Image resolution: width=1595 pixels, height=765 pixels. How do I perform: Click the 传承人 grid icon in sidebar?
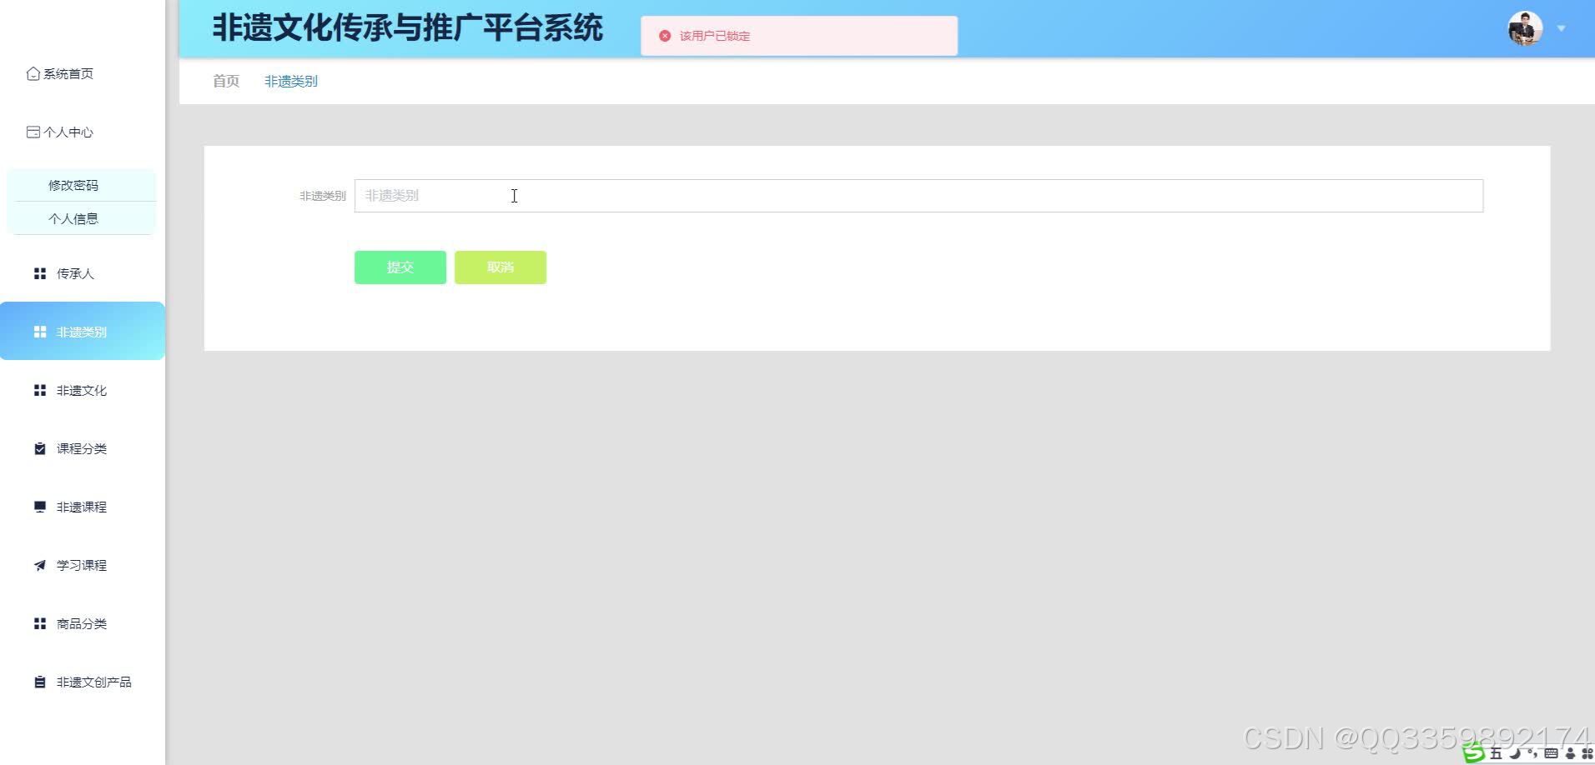[x=39, y=272]
